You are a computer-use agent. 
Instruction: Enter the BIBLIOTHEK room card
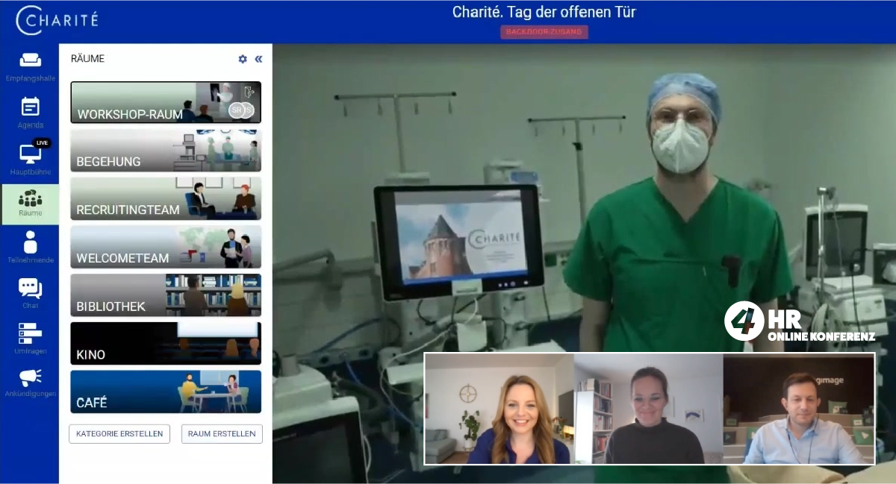pos(166,295)
